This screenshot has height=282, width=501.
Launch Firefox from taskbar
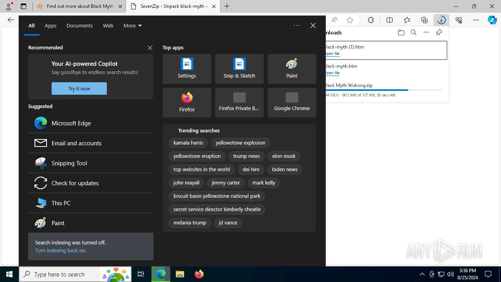coord(199,274)
